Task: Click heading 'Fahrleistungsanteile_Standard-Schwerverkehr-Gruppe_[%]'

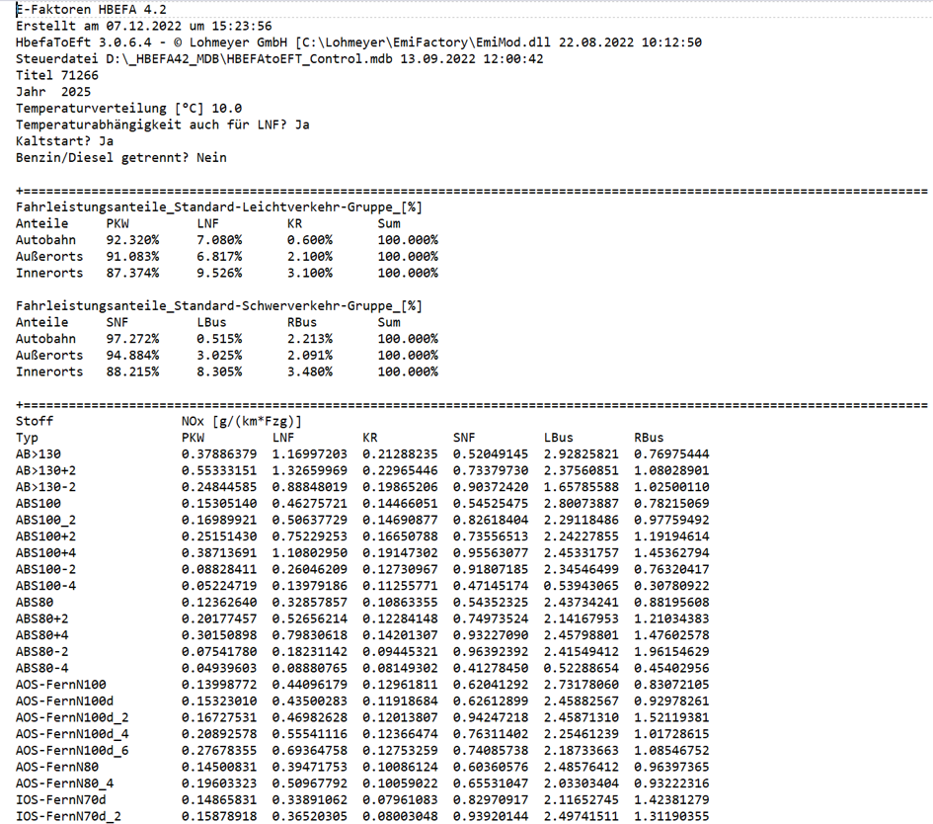Action: 219,306
